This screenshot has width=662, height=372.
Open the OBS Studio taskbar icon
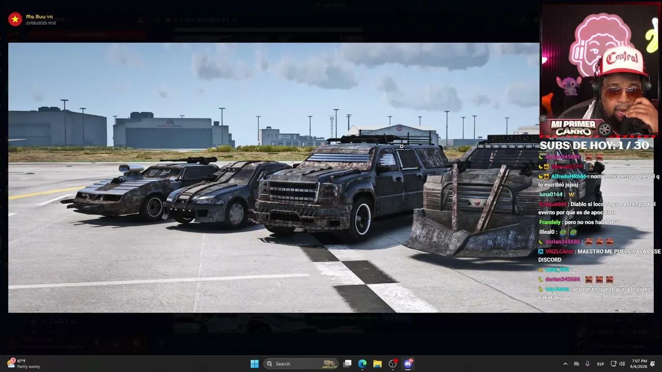pyautogui.click(x=393, y=364)
